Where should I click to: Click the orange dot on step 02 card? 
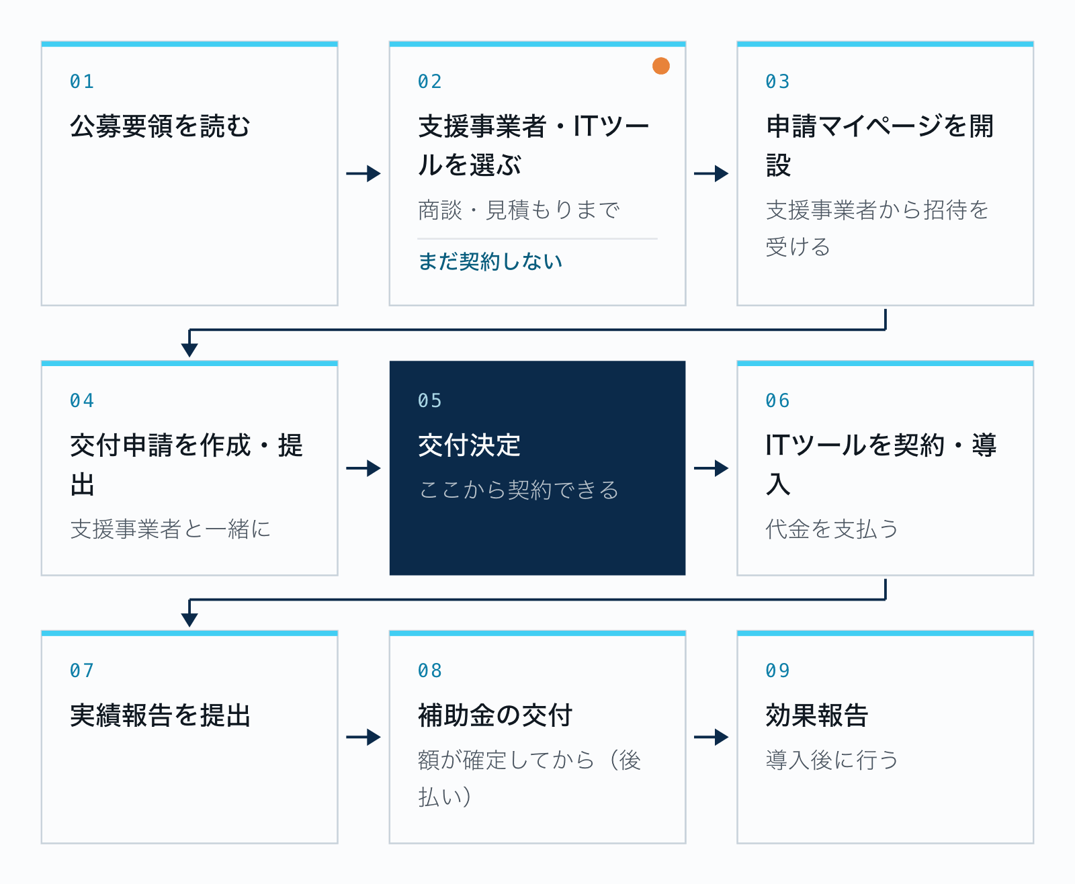(x=661, y=66)
